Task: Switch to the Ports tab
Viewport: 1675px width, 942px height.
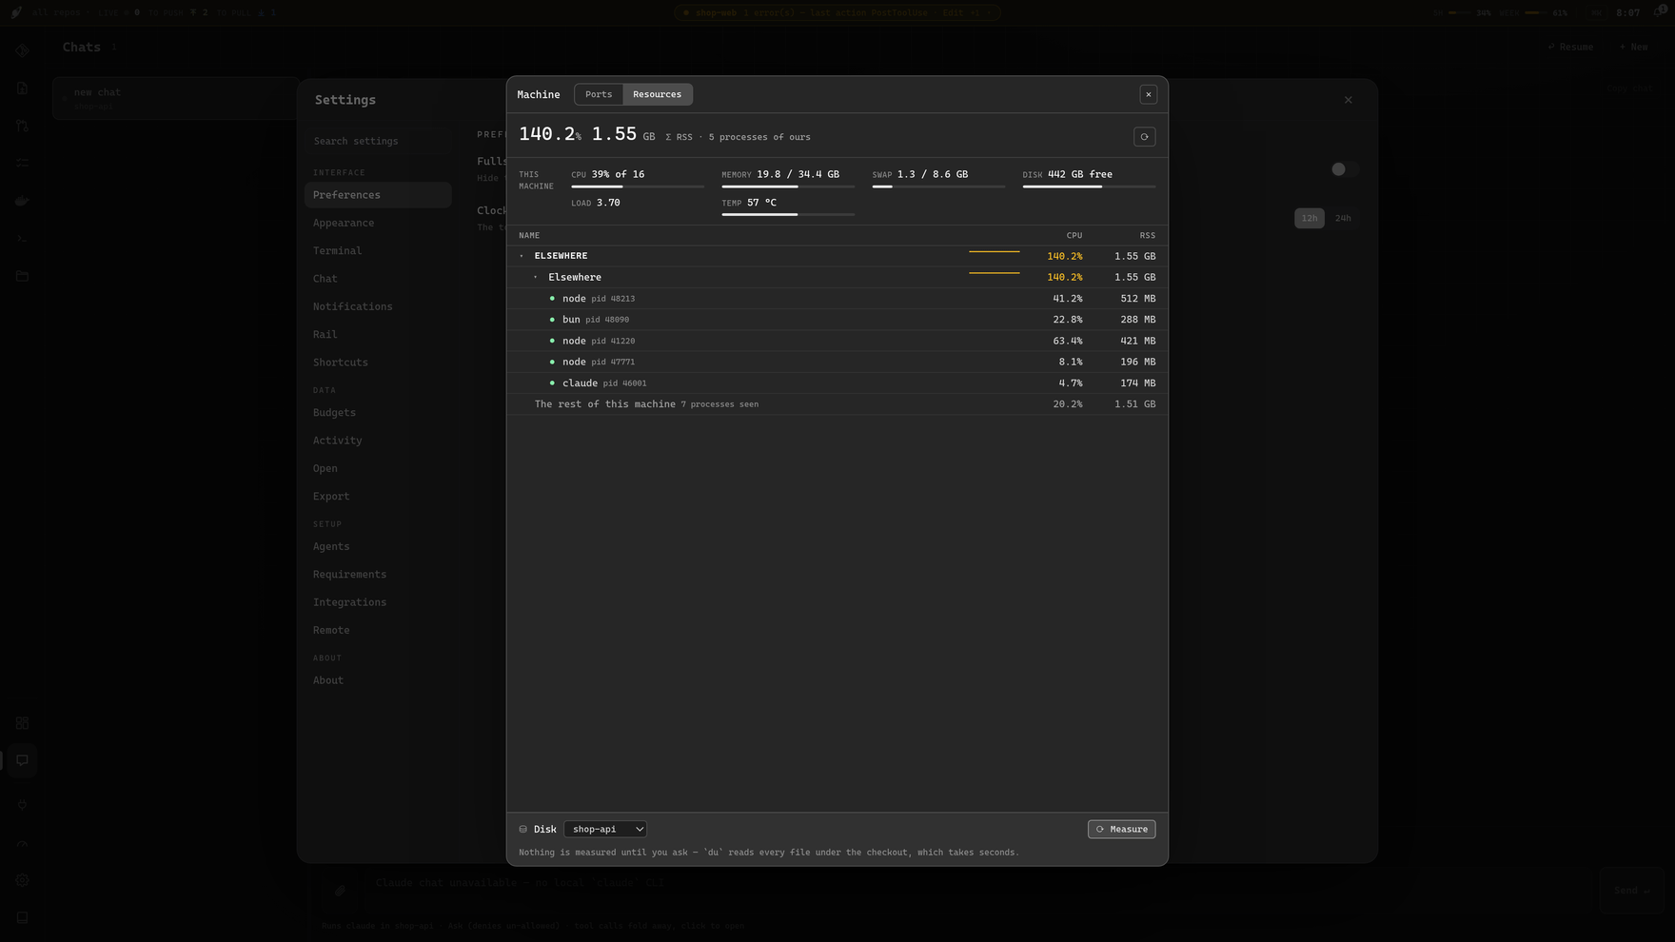Action: [599, 94]
